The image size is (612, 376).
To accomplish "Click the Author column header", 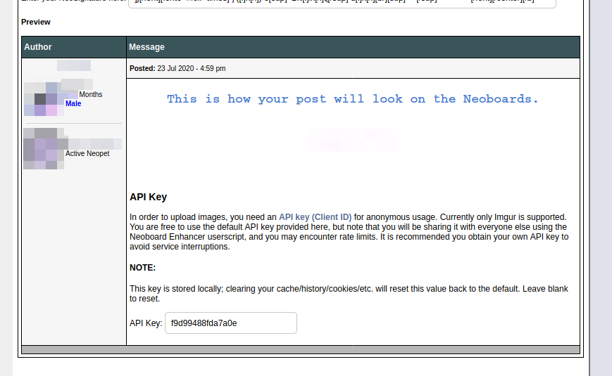I will click(38, 47).
